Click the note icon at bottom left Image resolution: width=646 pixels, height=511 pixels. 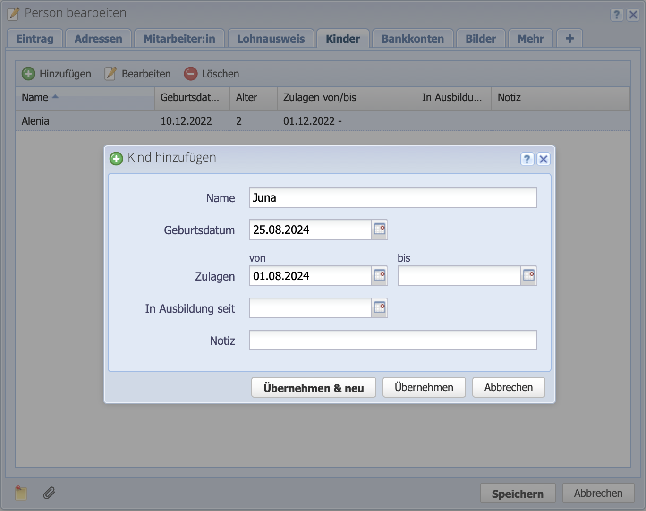coord(21,493)
